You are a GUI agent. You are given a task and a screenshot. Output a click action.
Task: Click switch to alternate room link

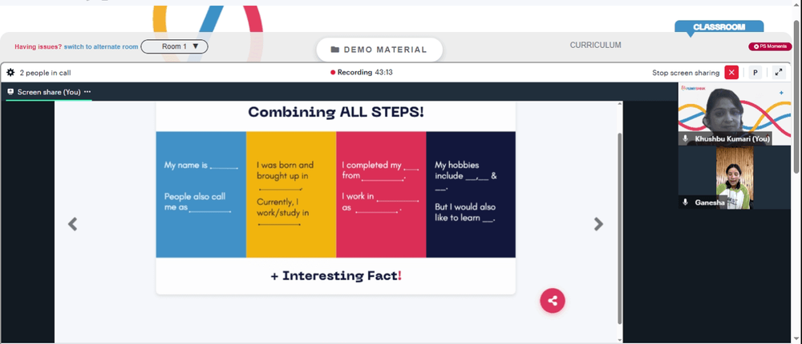101,46
